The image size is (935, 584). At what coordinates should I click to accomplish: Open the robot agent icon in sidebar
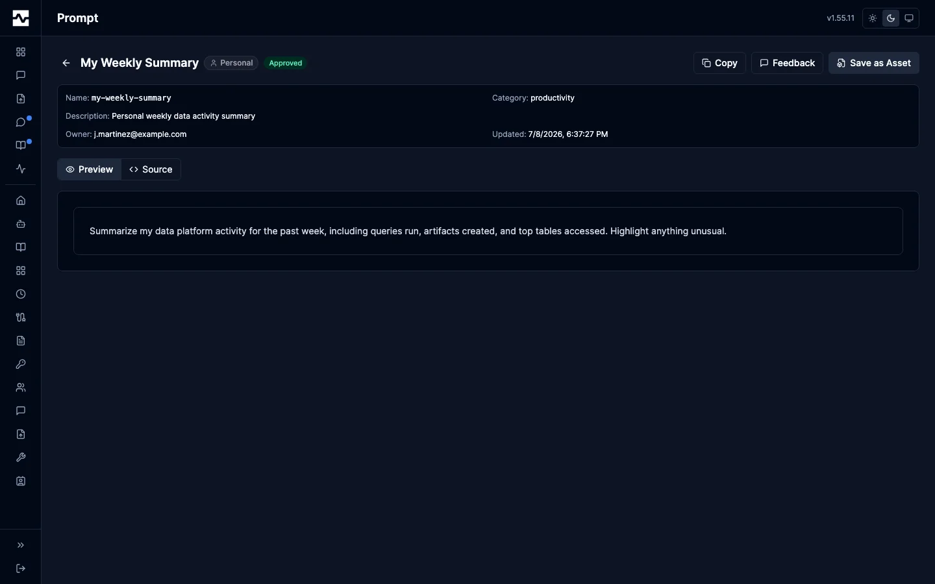(21, 224)
